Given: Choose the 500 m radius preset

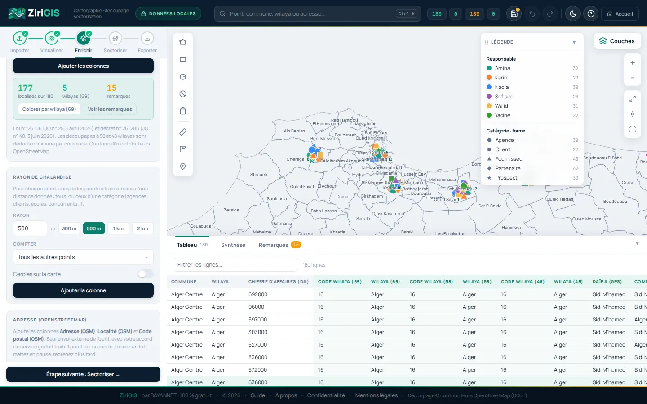Looking at the screenshot, I should (94, 228).
